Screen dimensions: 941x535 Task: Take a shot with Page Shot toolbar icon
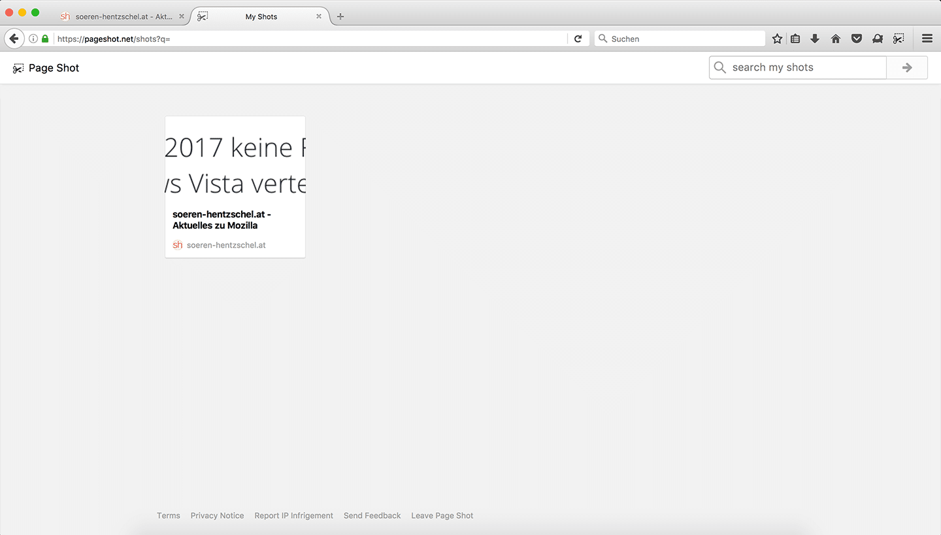899,39
